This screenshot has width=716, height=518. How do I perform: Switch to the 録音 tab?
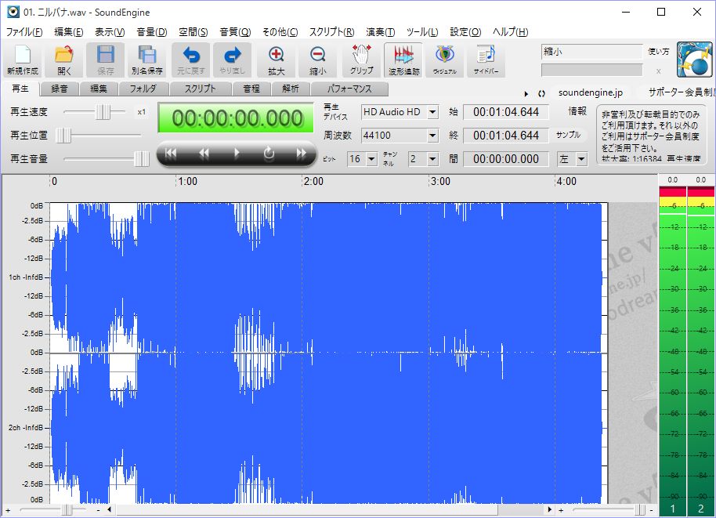click(x=60, y=89)
